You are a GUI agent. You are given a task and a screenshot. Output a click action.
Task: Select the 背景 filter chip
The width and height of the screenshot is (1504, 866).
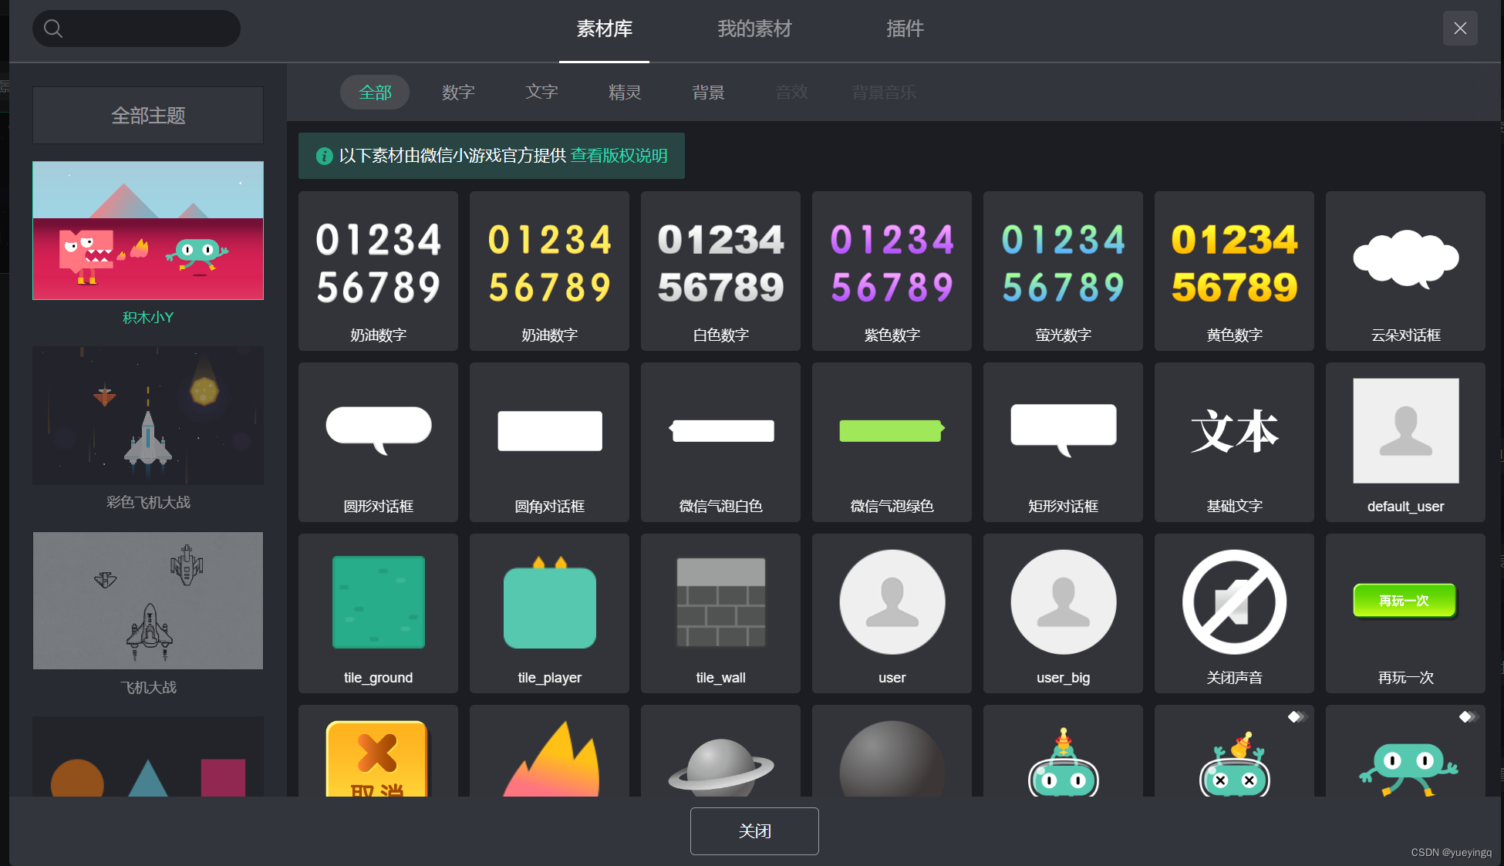point(708,93)
